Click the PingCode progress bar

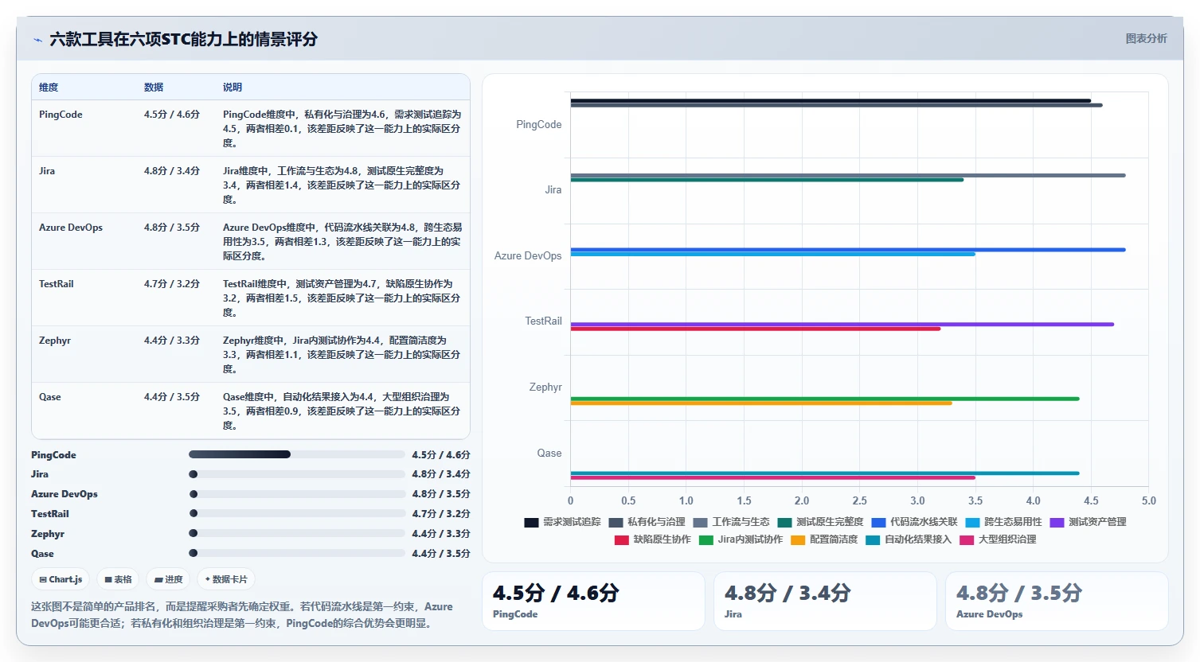[297, 454]
